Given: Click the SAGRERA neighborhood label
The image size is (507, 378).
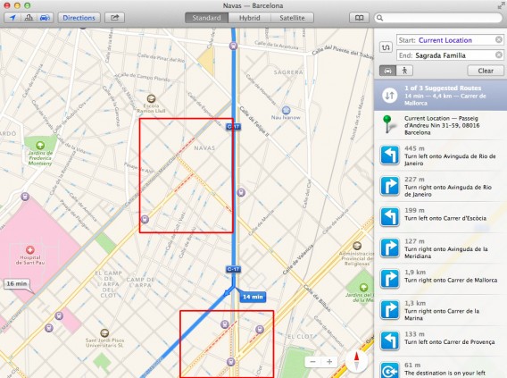Looking at the screenshot, I should (x=288, y=72).
